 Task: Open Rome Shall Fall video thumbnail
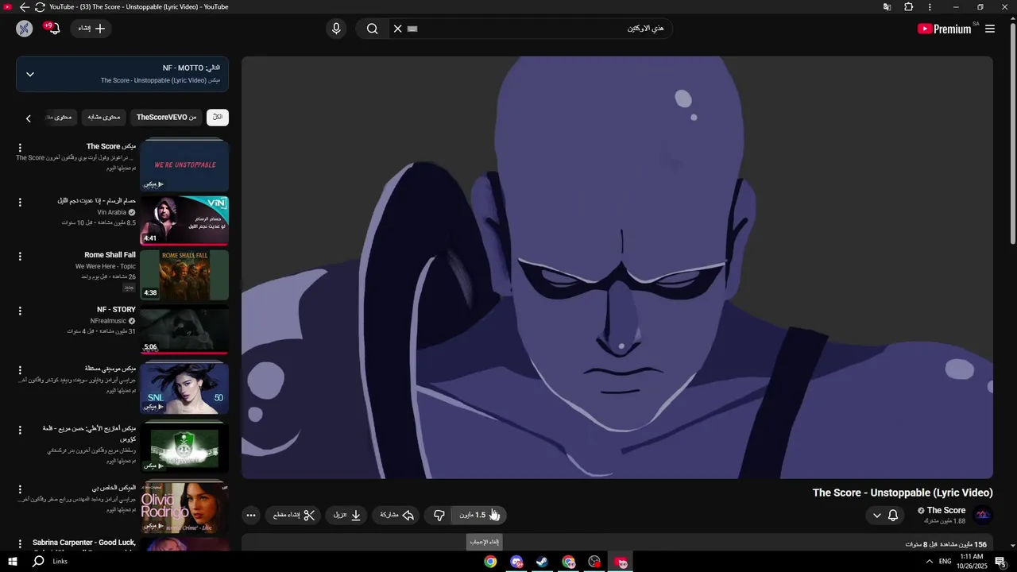pos(184,275)
